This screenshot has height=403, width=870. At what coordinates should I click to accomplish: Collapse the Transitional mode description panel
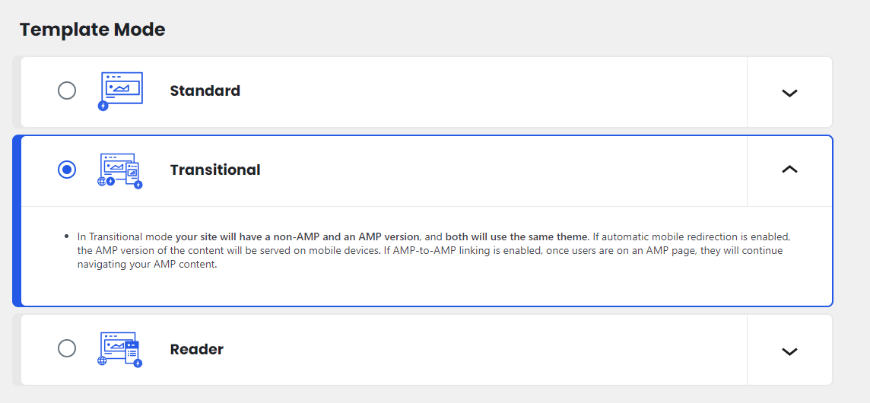(789, 170)
